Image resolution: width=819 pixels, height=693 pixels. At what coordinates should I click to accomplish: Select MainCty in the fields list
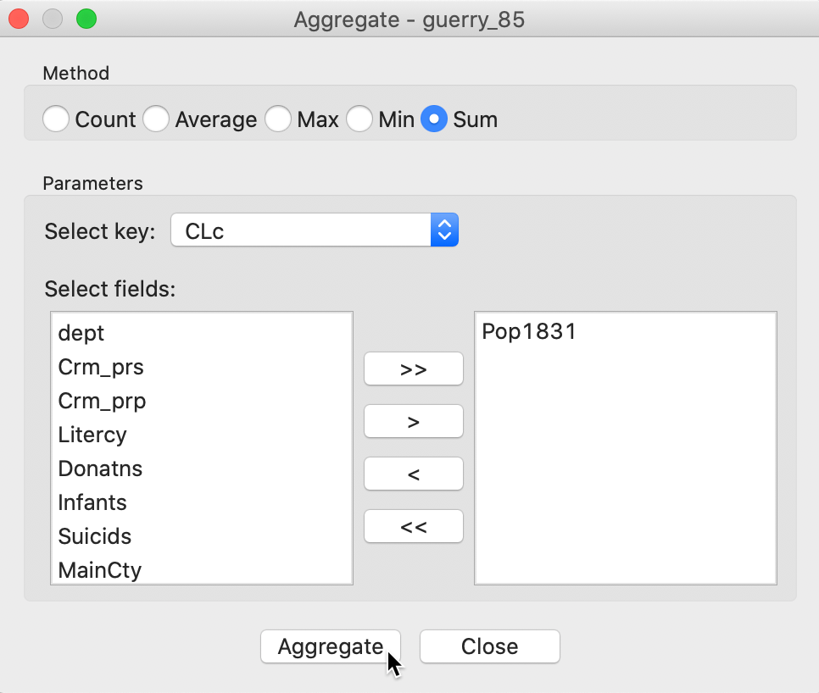[202, 570]
